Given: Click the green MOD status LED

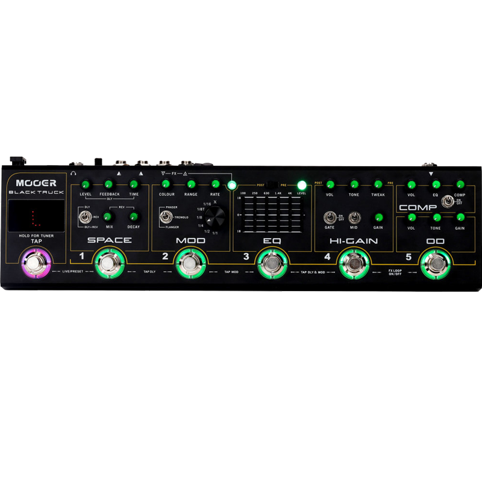Looking at the screenshot, I should 232,185.
